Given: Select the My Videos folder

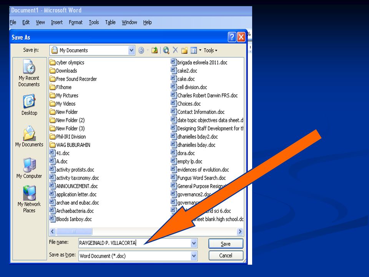Looking at the screenshot, I should coord(63,103).
